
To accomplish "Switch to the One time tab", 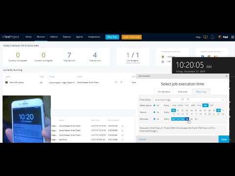I will [183, 92].
